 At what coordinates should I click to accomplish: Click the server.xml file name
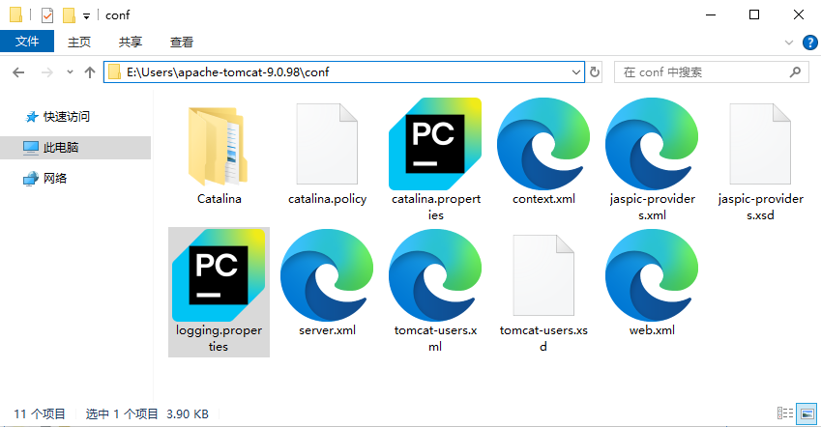[327, 330]
